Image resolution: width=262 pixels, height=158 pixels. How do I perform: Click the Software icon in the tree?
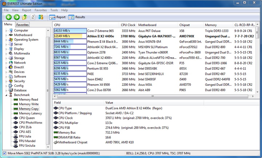(x=11, y=76)
